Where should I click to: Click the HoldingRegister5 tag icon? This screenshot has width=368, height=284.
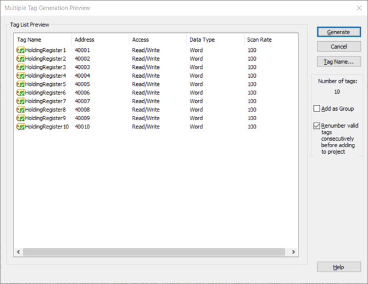20,84
